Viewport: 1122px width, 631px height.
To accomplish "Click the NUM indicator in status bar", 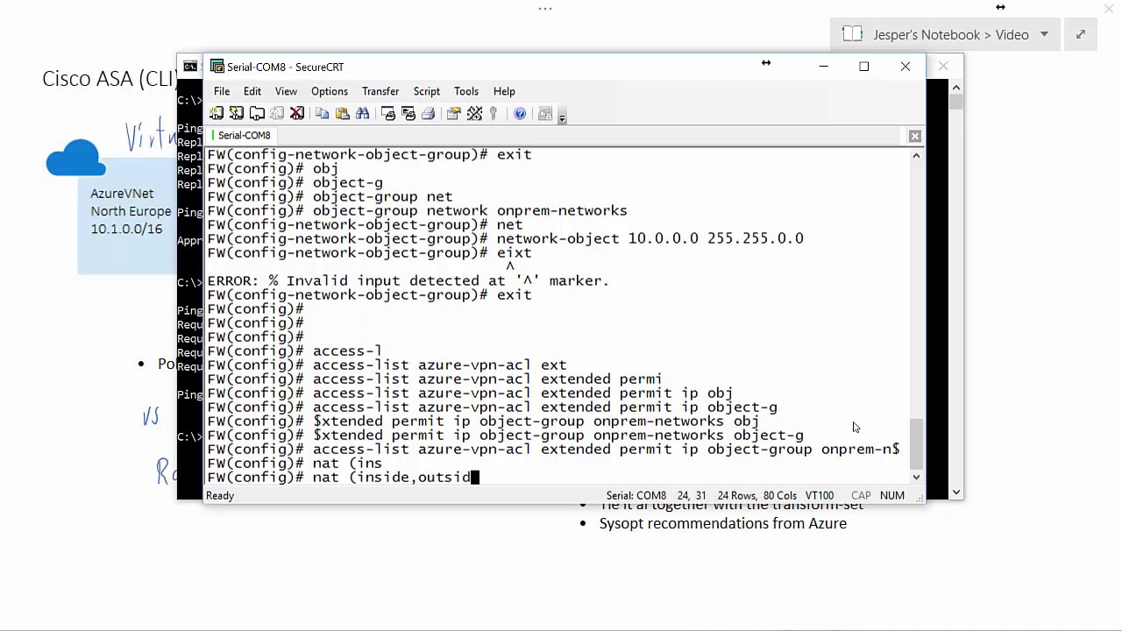I will coord(892,495).
